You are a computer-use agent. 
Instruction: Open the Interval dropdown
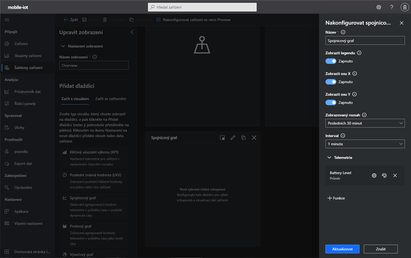pos(365,144)
